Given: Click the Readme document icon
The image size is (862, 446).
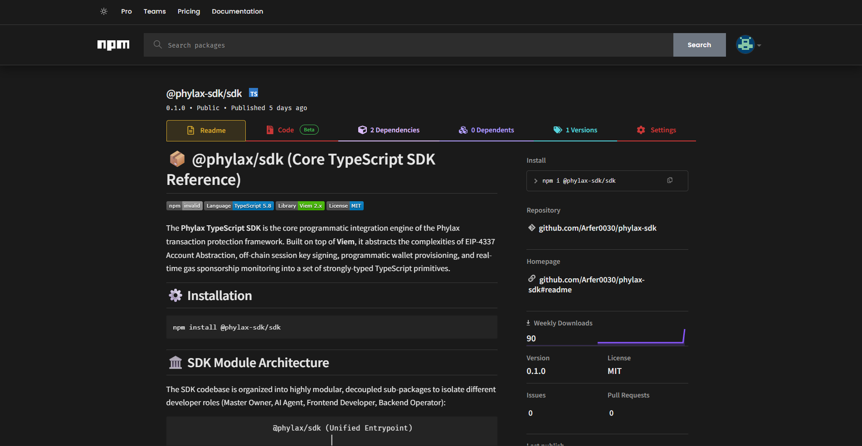Looking at the screenshot, I should (191, 131).
